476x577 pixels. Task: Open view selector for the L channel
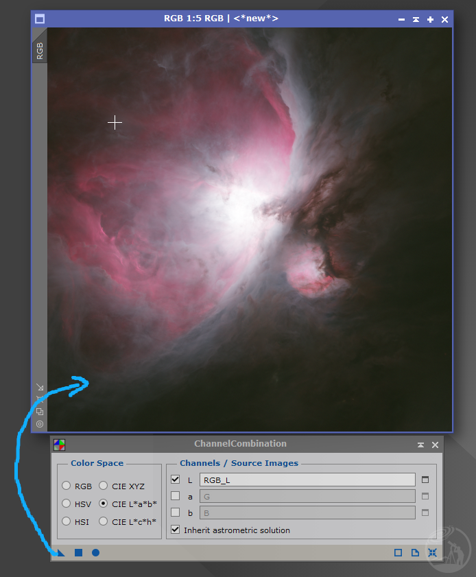coord(425,480)
